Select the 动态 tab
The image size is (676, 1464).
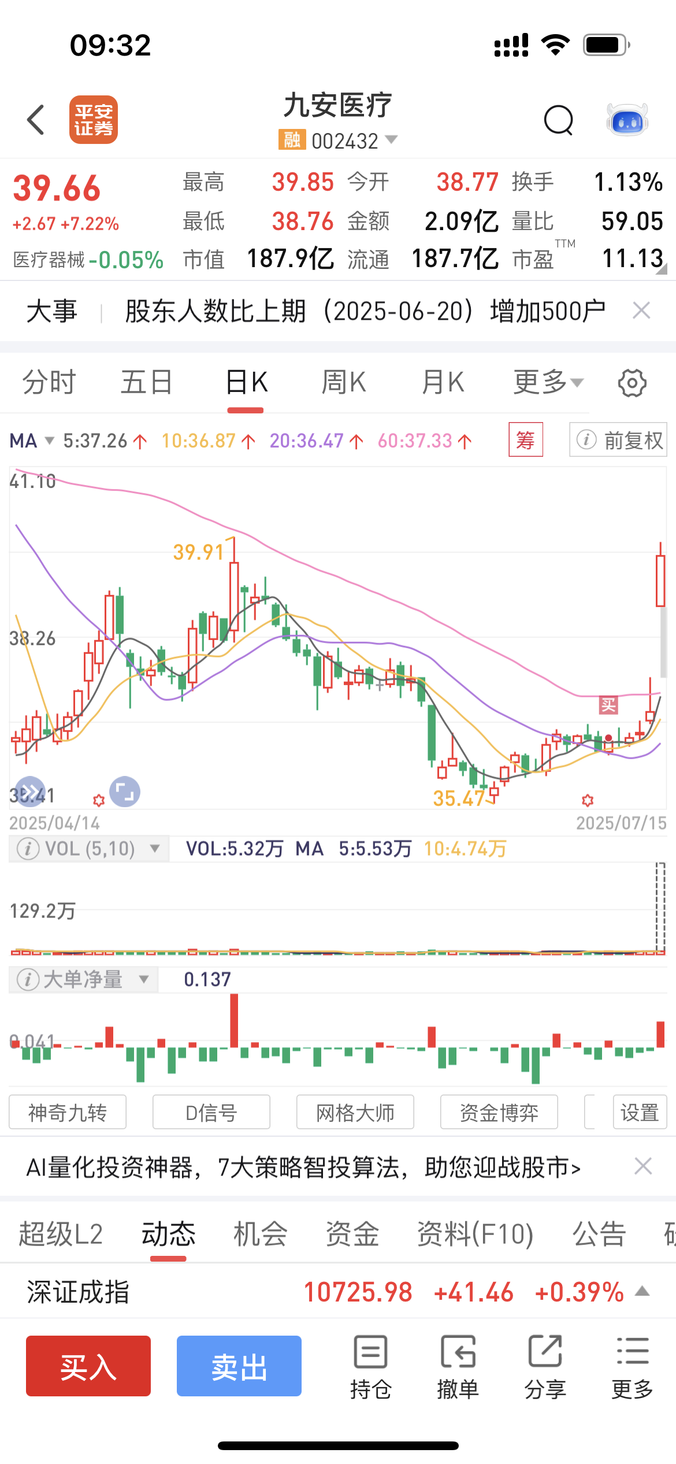[169, 1234]
